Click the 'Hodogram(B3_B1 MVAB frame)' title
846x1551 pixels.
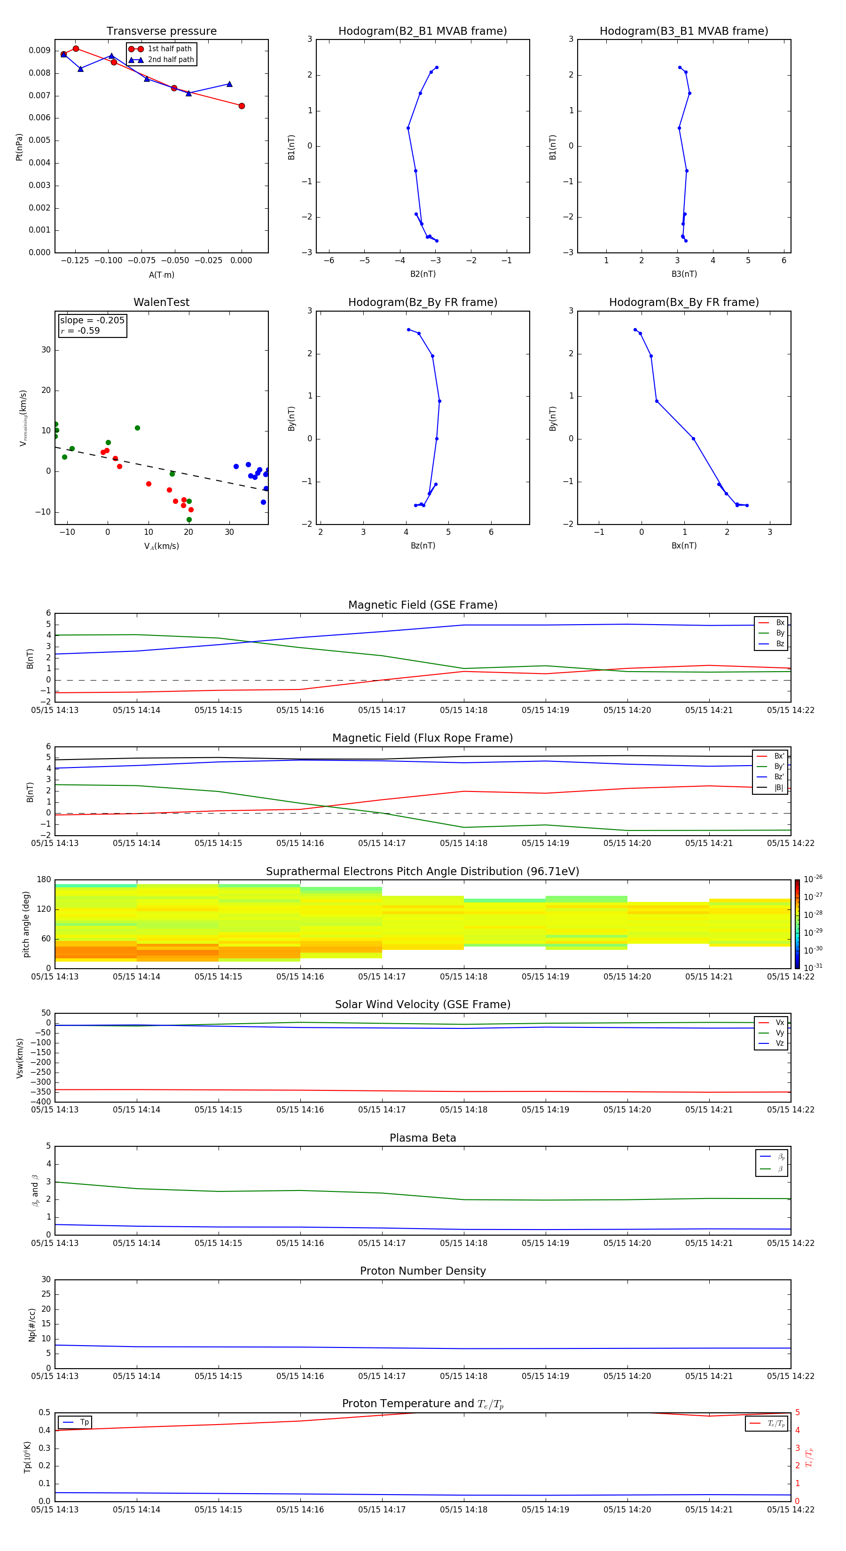[x=684, y=31]
